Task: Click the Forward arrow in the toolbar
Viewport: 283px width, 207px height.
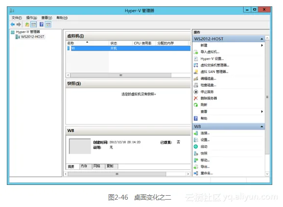Action: (x=19, y=24)
